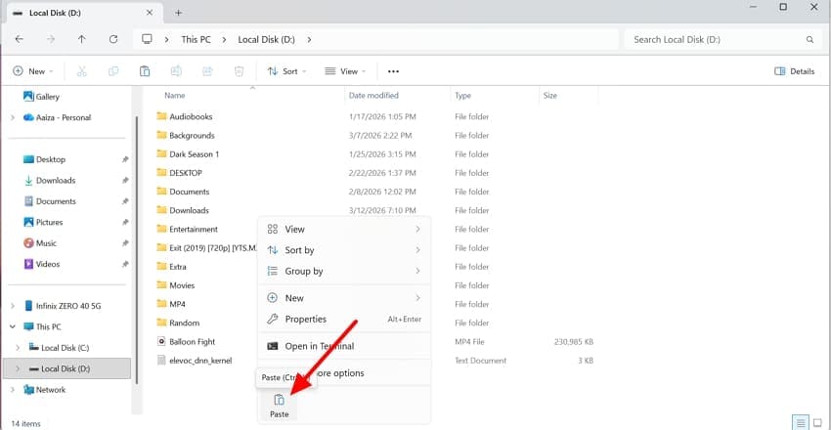Open the Group by submenu

[344, 271]
